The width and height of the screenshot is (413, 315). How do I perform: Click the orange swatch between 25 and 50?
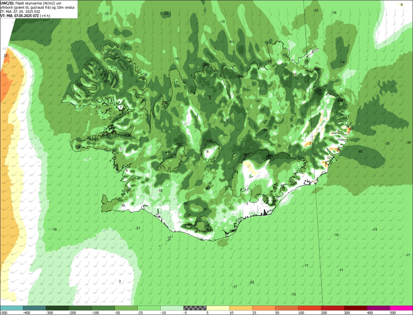click(264, 308)
